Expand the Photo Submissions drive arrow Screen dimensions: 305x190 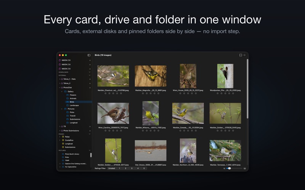[59, 131]
